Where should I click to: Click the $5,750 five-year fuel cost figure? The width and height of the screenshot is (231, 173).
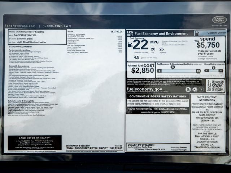(x=208, y=45)
